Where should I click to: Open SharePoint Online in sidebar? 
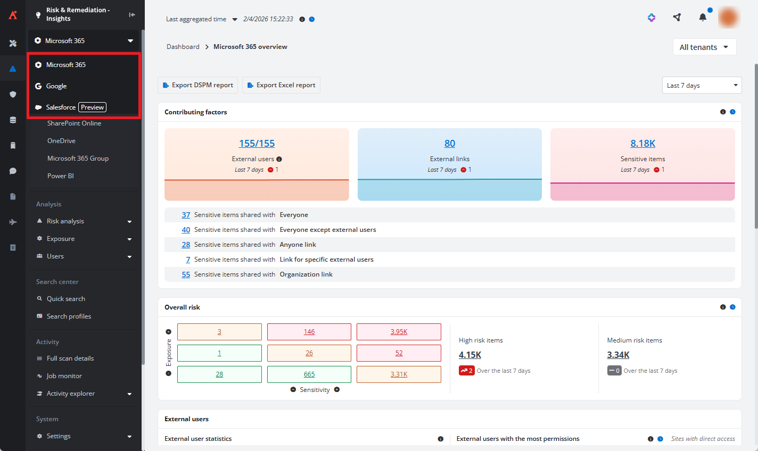pos(74,123)
